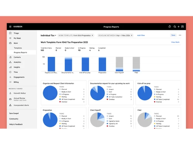Expand the Individual Tax dropdown
The width and height of the screenshot is (193, 145).
(48, 36)
